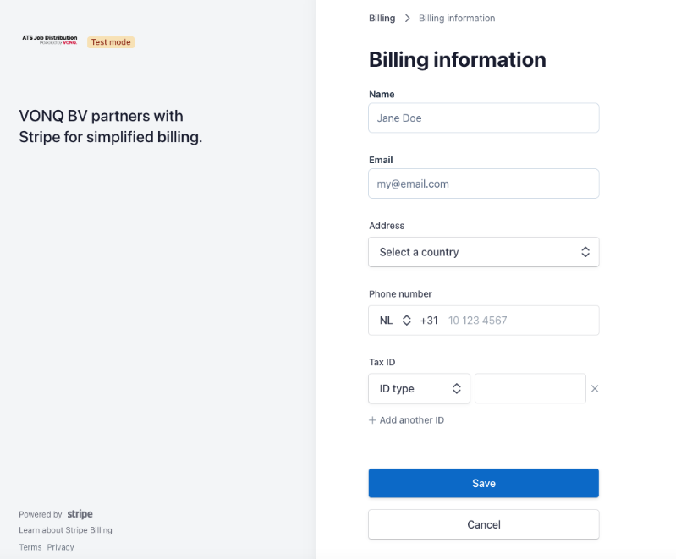Click the Test mode badge
The height and width of the screenshot is (559, 676).
(111, 42)
